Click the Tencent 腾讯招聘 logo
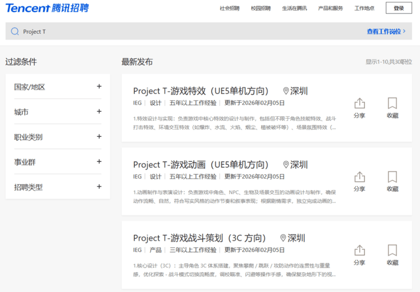This screenshot has height=292, width=420. 47,8
